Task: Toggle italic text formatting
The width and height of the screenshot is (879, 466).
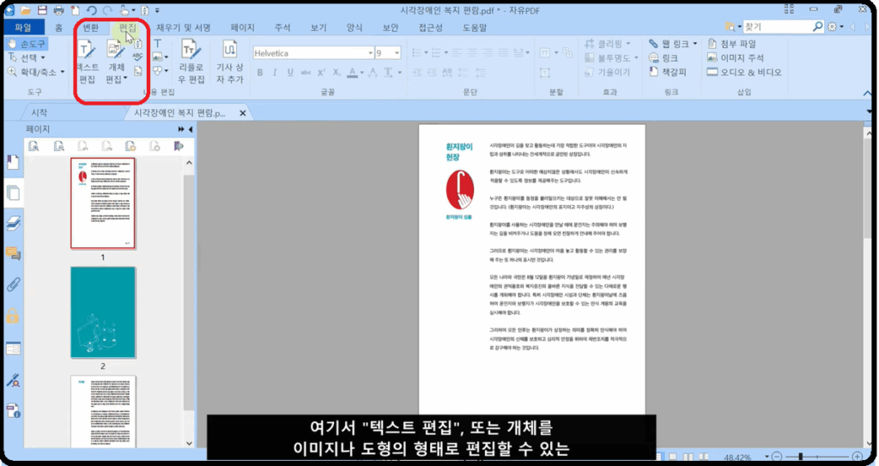Action: click(x=275, y=72)
